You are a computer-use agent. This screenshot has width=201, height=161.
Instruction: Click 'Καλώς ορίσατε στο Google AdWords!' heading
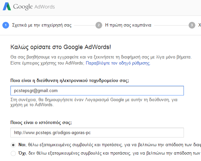pos(61,47)
